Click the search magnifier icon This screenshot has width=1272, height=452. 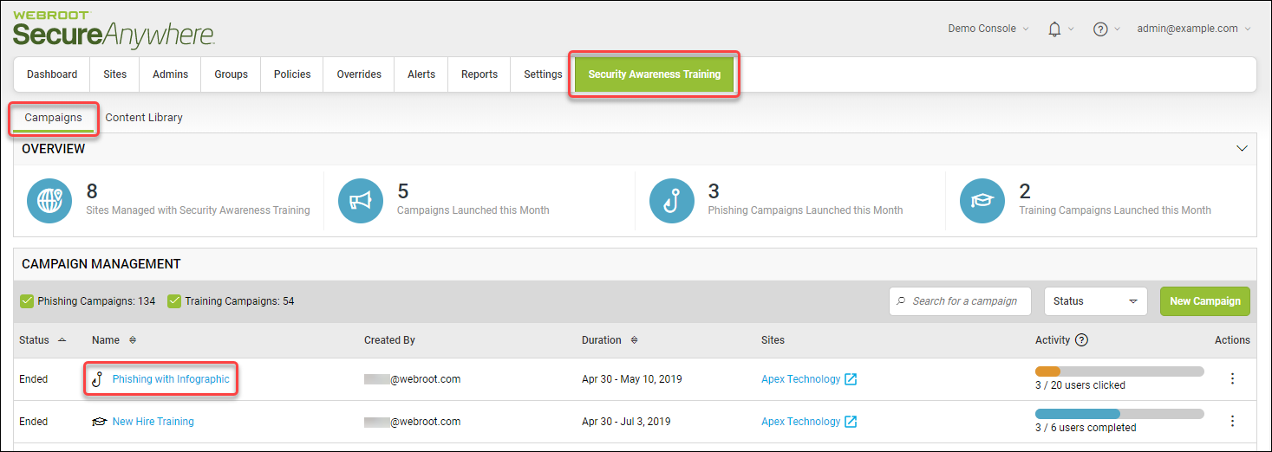tap(902, 301)
